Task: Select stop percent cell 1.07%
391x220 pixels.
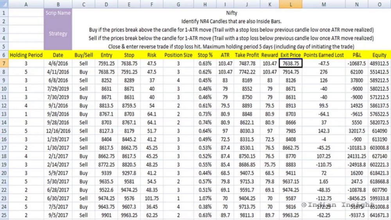Action: 205,198
